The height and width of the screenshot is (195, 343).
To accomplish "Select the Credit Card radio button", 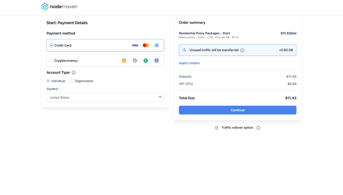I will pyautogui.click(x=51, y=45).
